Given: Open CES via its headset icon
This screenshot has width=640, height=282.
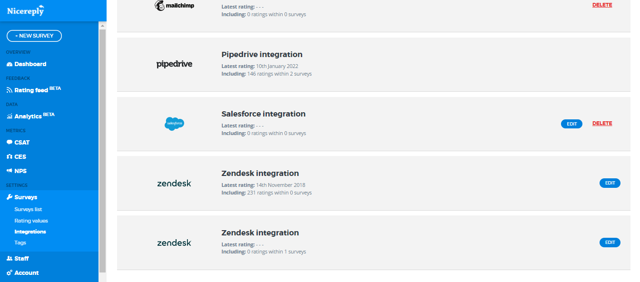Looking at the screenshot, I should point(10,156).
